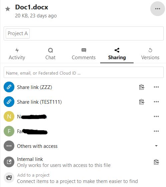The height and width of the screenshot is (187, 166).
Task: Click the Internal link icon
Action: pos(9,162)
